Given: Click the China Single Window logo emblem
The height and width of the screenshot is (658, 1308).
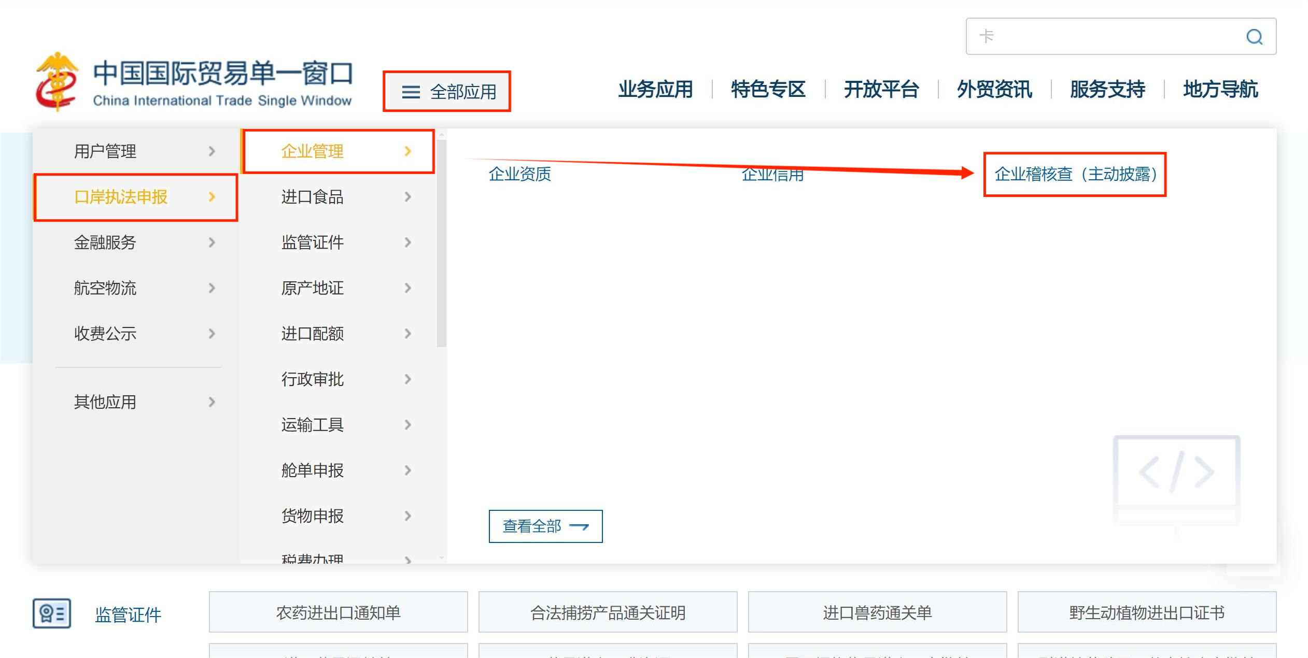Looking at the screenshot, I should pyautogui.click(x=57, y=82).
